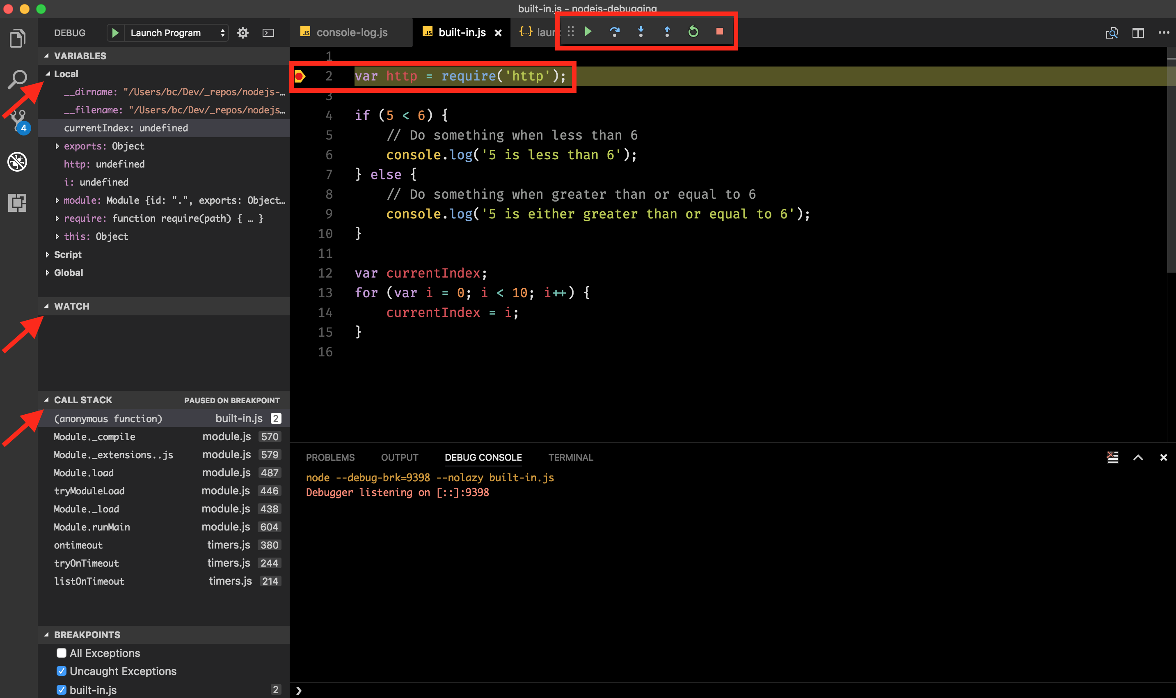Open the Launch Program configuration dropdown

(x=176, y=33)
